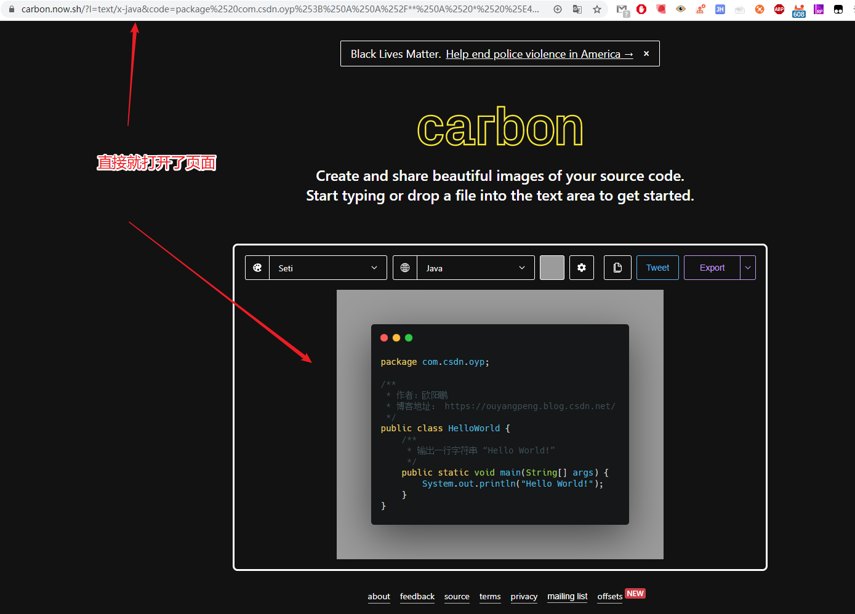The height and width of the screenshot is (614, 855).
Task: Open the red stop-hand adblock extension
Action: click(x=641, y=9)
